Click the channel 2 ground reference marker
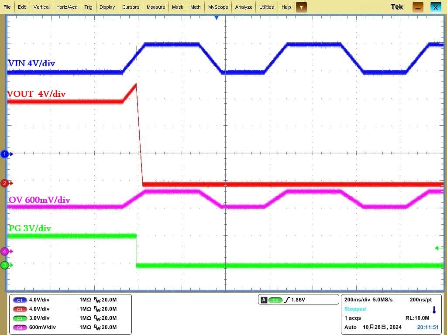This screenshot has width=447, height=335. (5, 183)
